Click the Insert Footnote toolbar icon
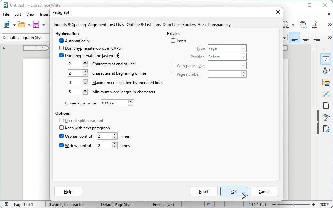 pyautogui.click(x=314, y=25)
